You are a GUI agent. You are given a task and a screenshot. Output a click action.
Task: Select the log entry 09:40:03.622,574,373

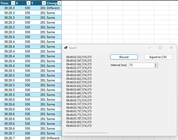click(79, 79)
